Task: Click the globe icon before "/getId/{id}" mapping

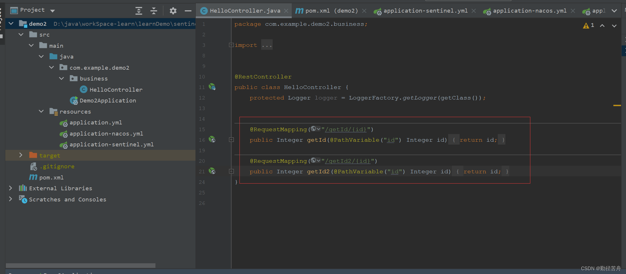Action: tap(313, 129)
